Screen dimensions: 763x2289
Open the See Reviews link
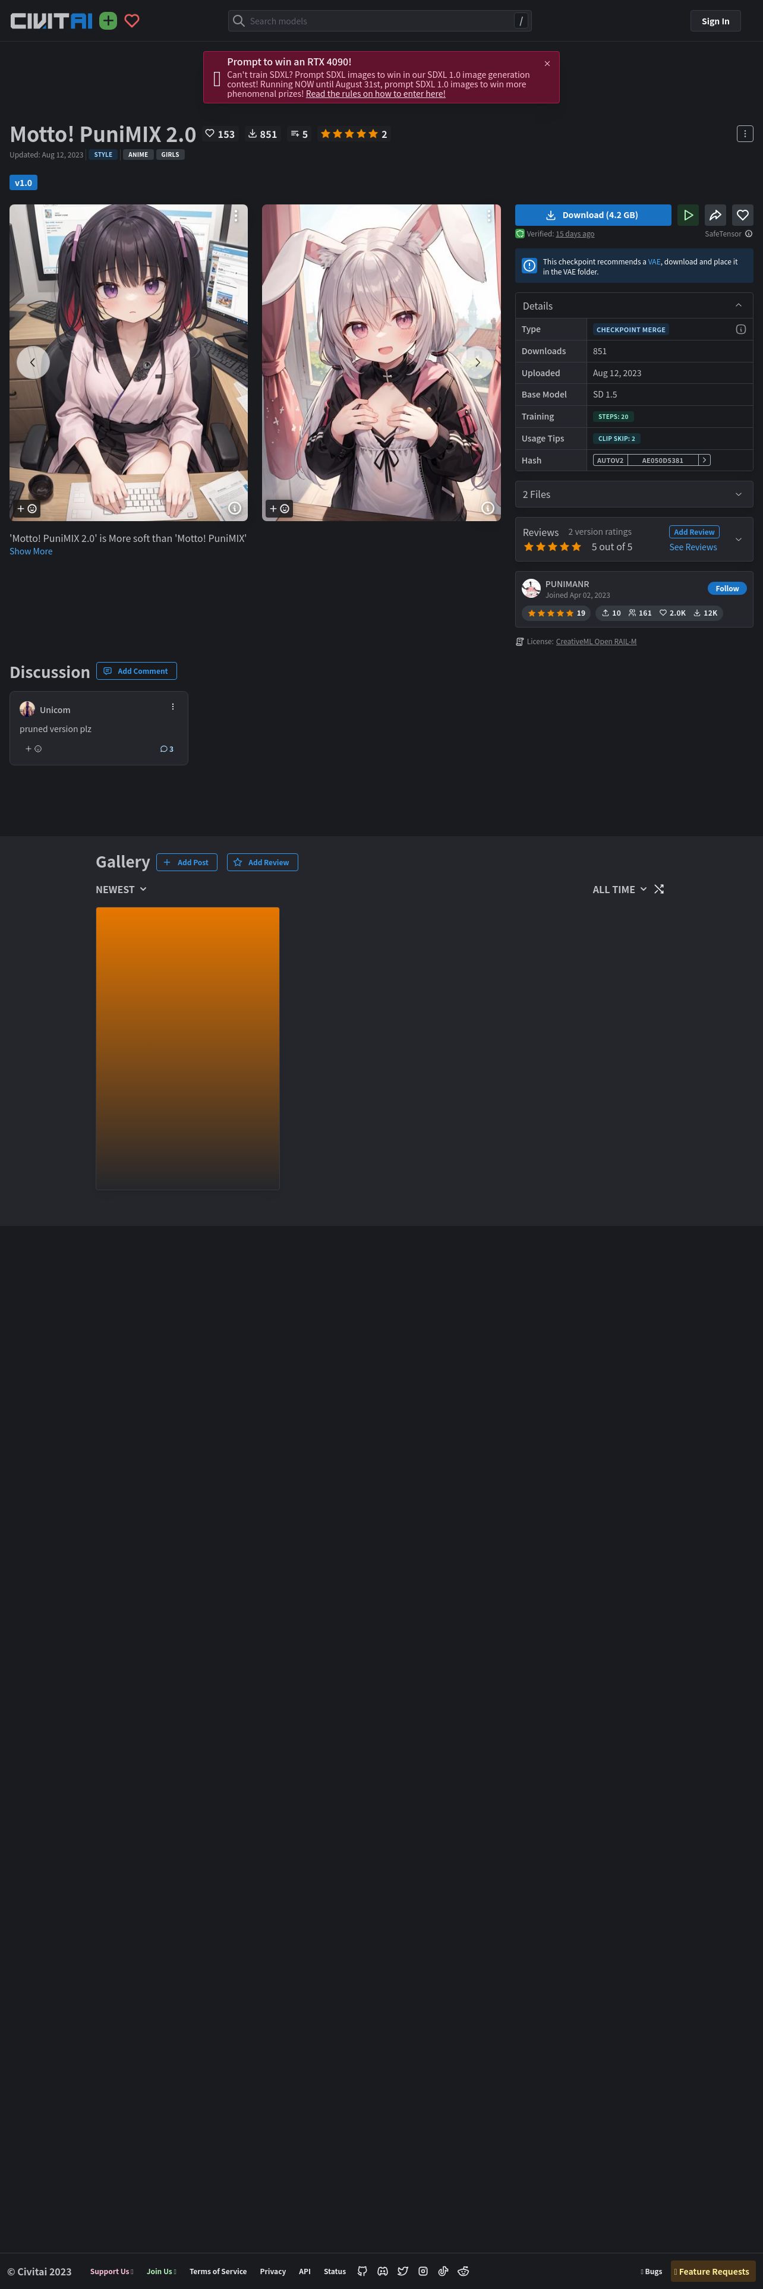(x=693, y=547)
